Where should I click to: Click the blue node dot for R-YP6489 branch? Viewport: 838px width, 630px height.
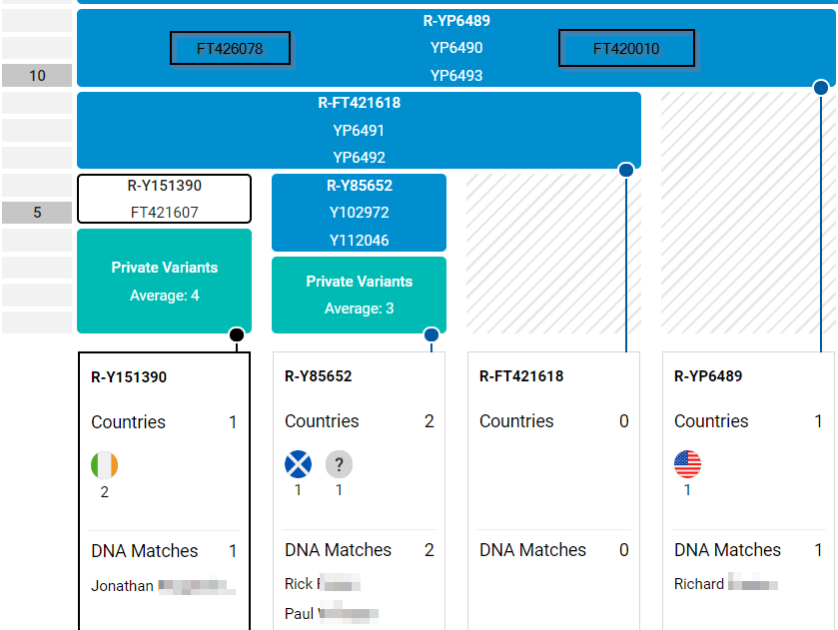[x=821, y=88]
